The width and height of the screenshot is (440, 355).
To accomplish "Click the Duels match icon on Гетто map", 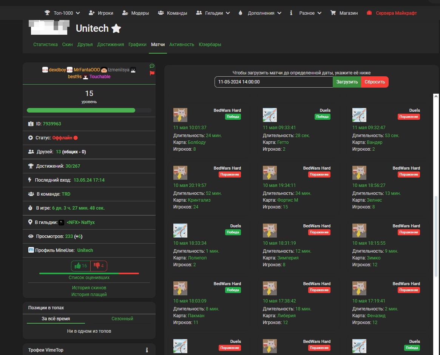I will [x=270, y=115].
